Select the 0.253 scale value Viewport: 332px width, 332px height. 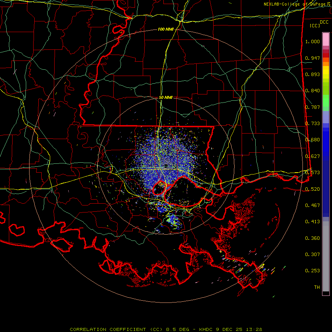[312, 271]
